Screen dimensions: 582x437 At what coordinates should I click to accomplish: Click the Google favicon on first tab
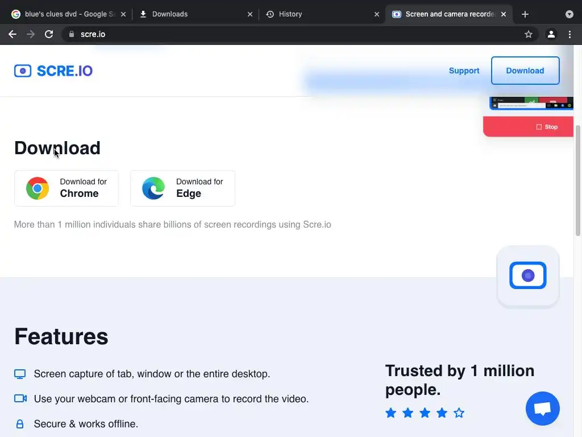pyautogui.click(x=15, y=14)
